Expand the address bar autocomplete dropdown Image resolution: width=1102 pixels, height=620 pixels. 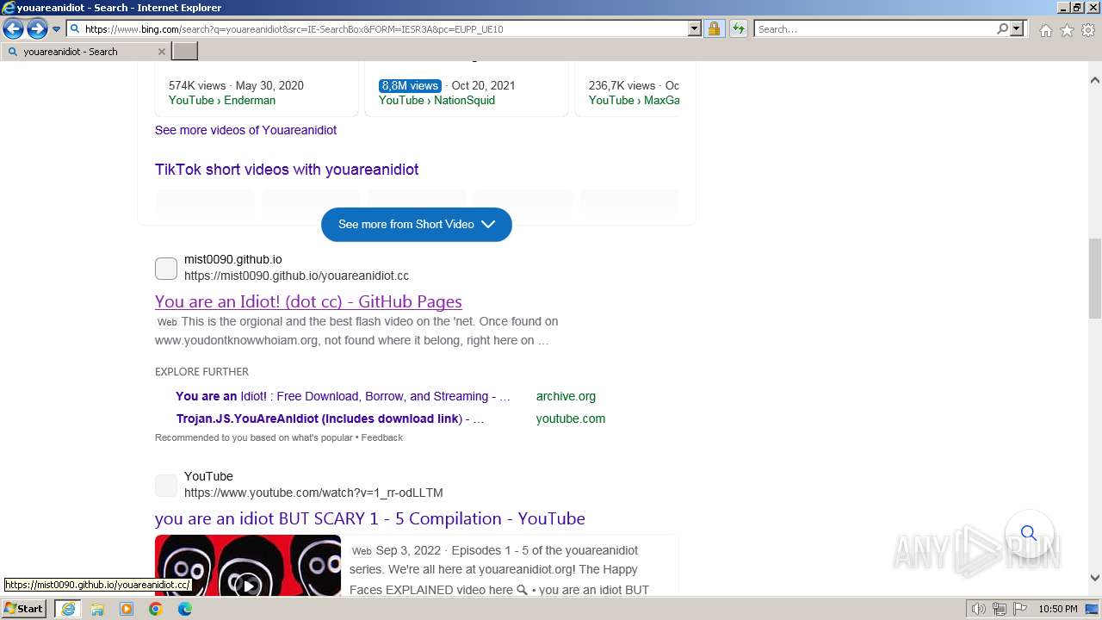[695, 28]
